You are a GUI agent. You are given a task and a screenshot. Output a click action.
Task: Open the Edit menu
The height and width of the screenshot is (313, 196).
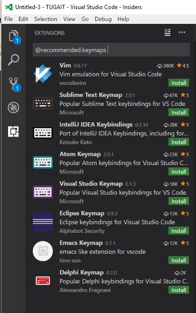23,19
